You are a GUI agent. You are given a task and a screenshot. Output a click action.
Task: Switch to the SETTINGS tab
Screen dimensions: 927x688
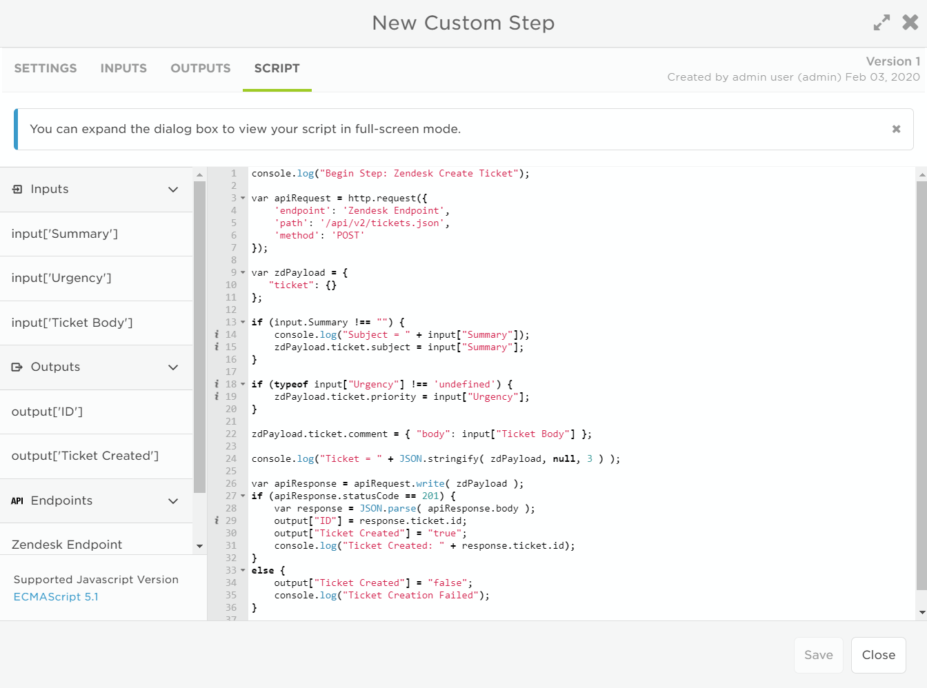[x=46, y=68]
